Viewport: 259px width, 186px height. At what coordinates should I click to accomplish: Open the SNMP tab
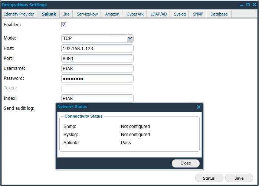pos(198,14)
